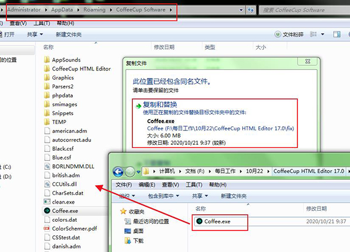The image size is (350, 252).
Task: Select the CSStest.dat file
Action: [62, 237]
